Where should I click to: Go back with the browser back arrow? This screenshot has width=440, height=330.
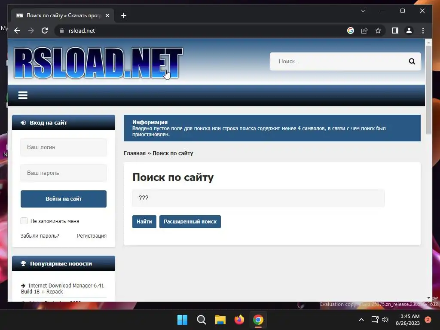(17, 31)
